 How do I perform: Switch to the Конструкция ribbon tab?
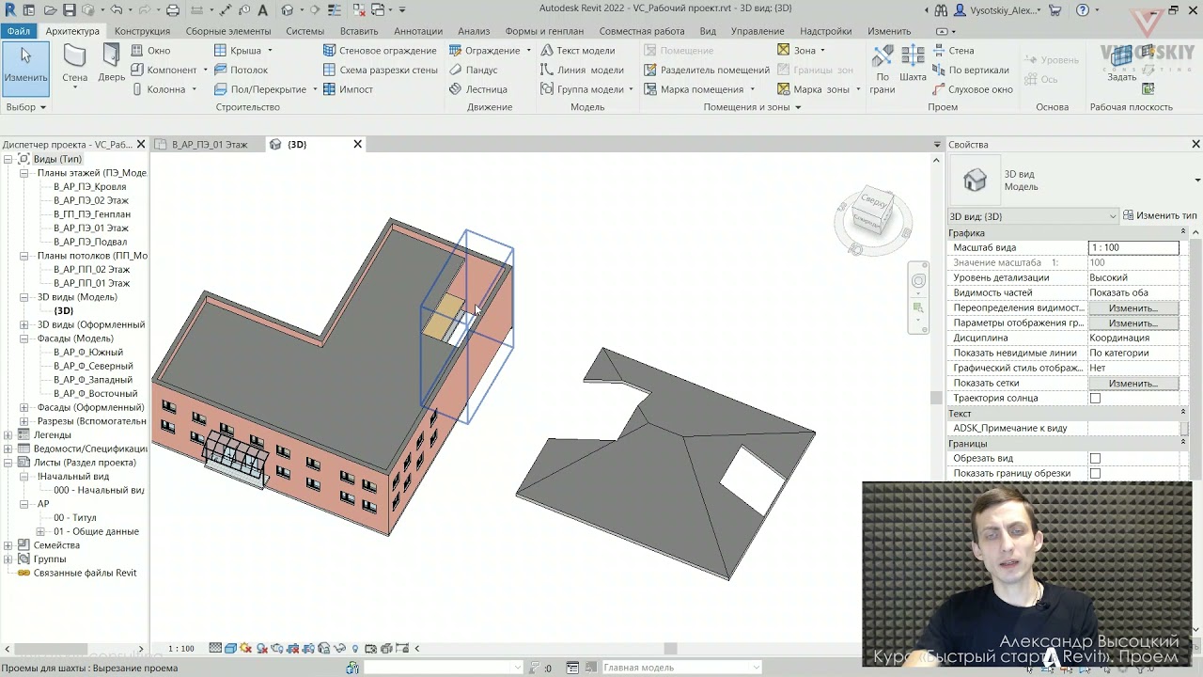[142, 31]
